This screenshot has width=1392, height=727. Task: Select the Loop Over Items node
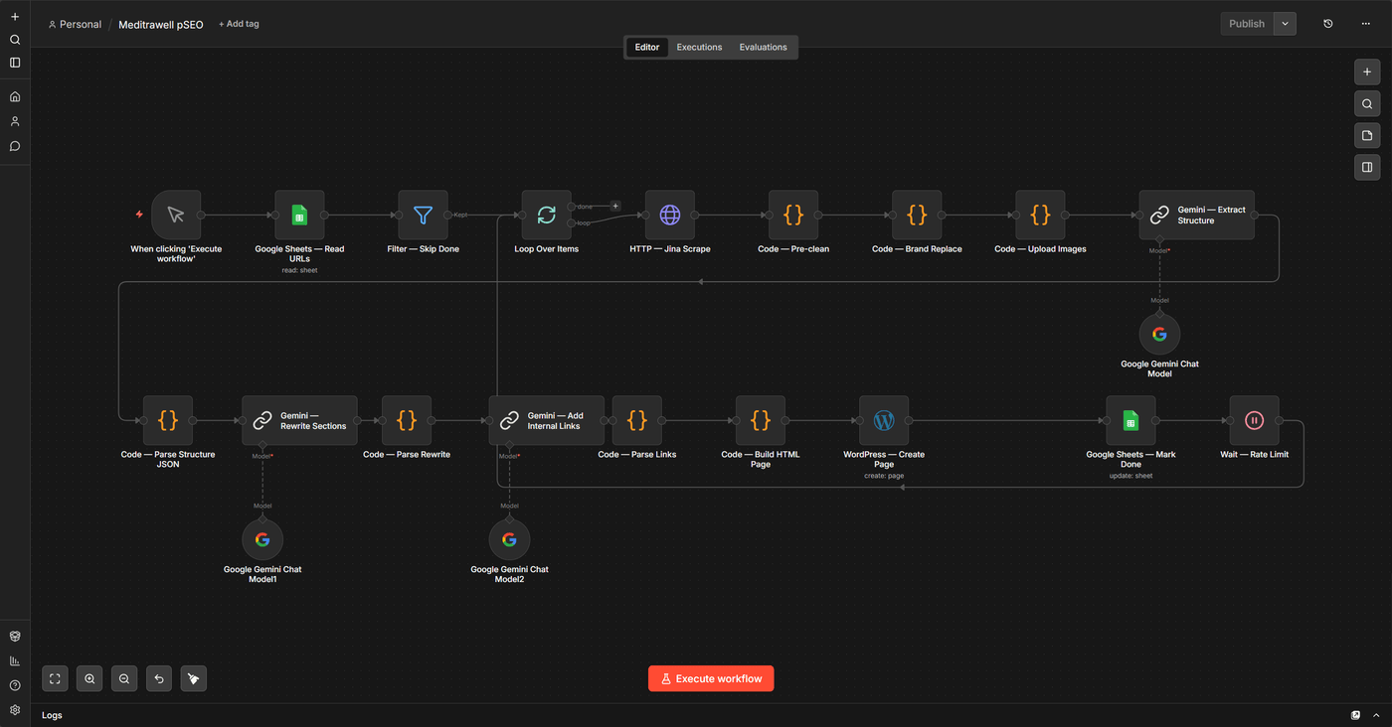546,215
